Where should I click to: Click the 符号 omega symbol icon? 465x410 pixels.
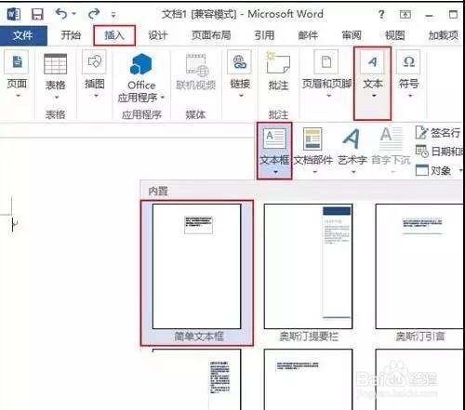coord(408,62)
